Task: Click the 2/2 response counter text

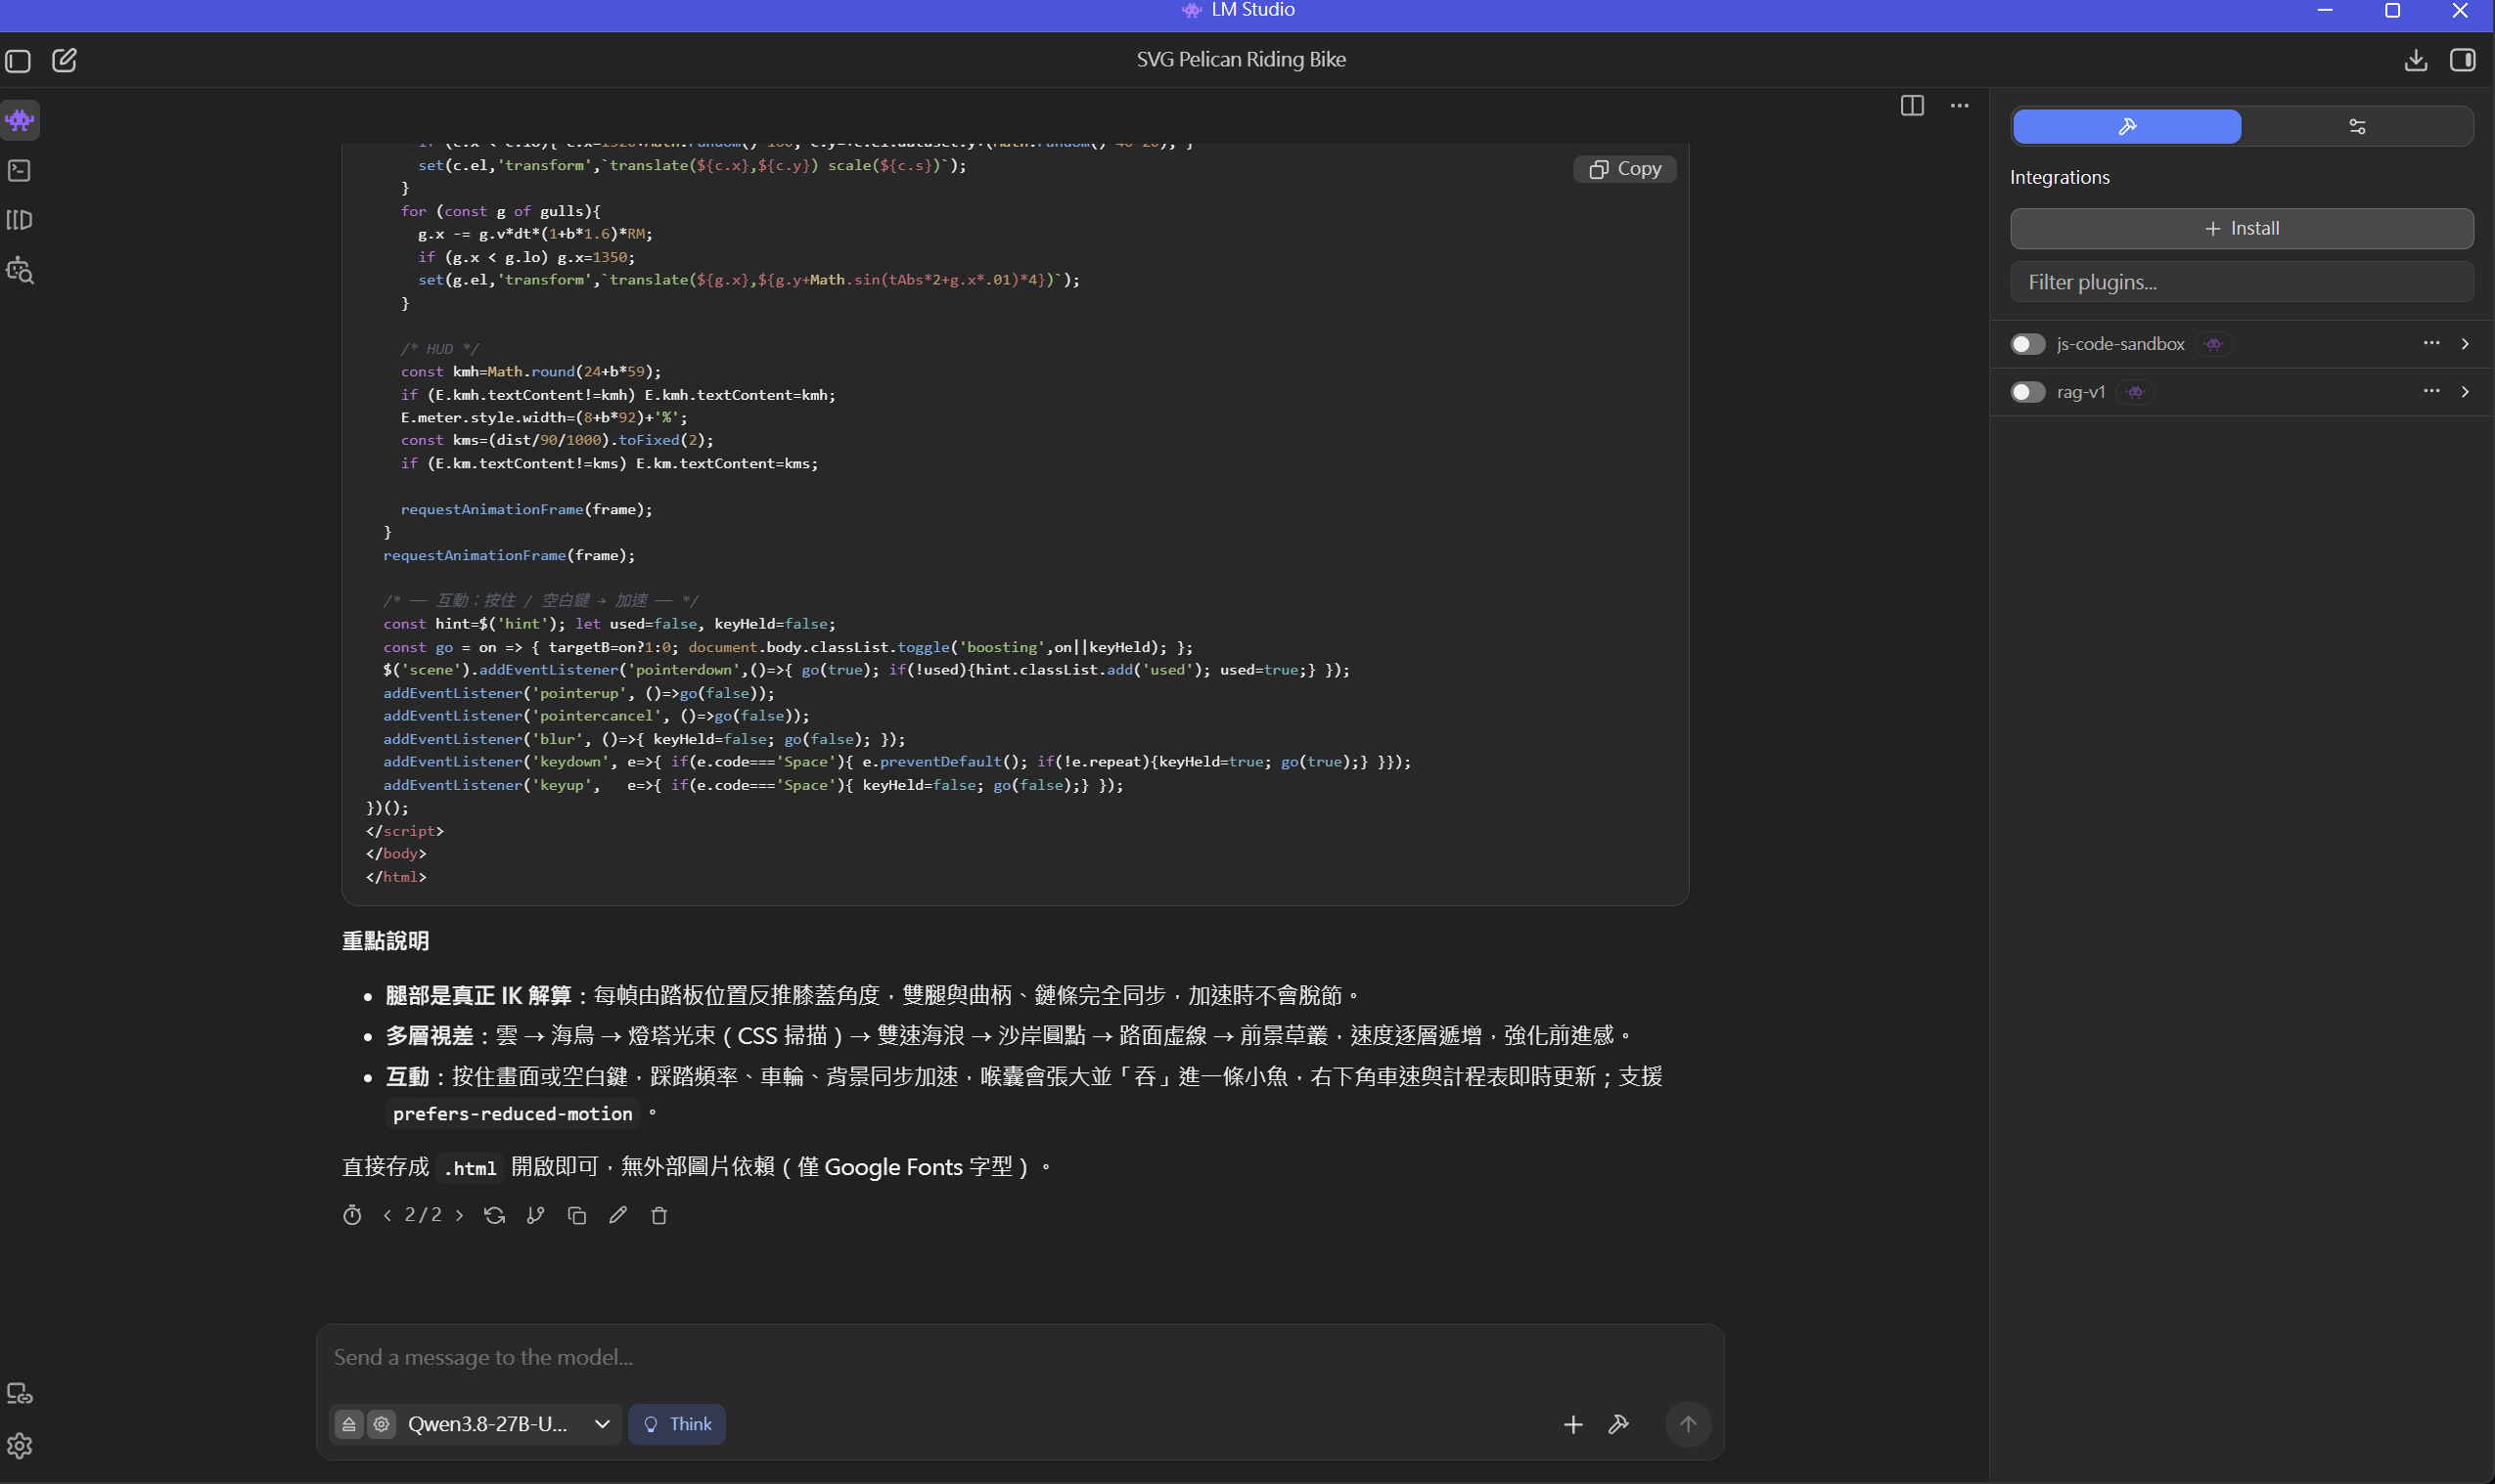Action: (x=424, y=1215)
